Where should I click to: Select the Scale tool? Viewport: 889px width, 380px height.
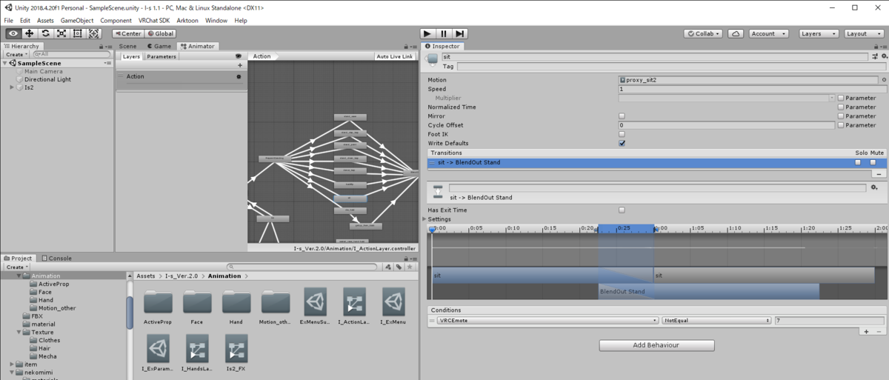click(61, 33)
